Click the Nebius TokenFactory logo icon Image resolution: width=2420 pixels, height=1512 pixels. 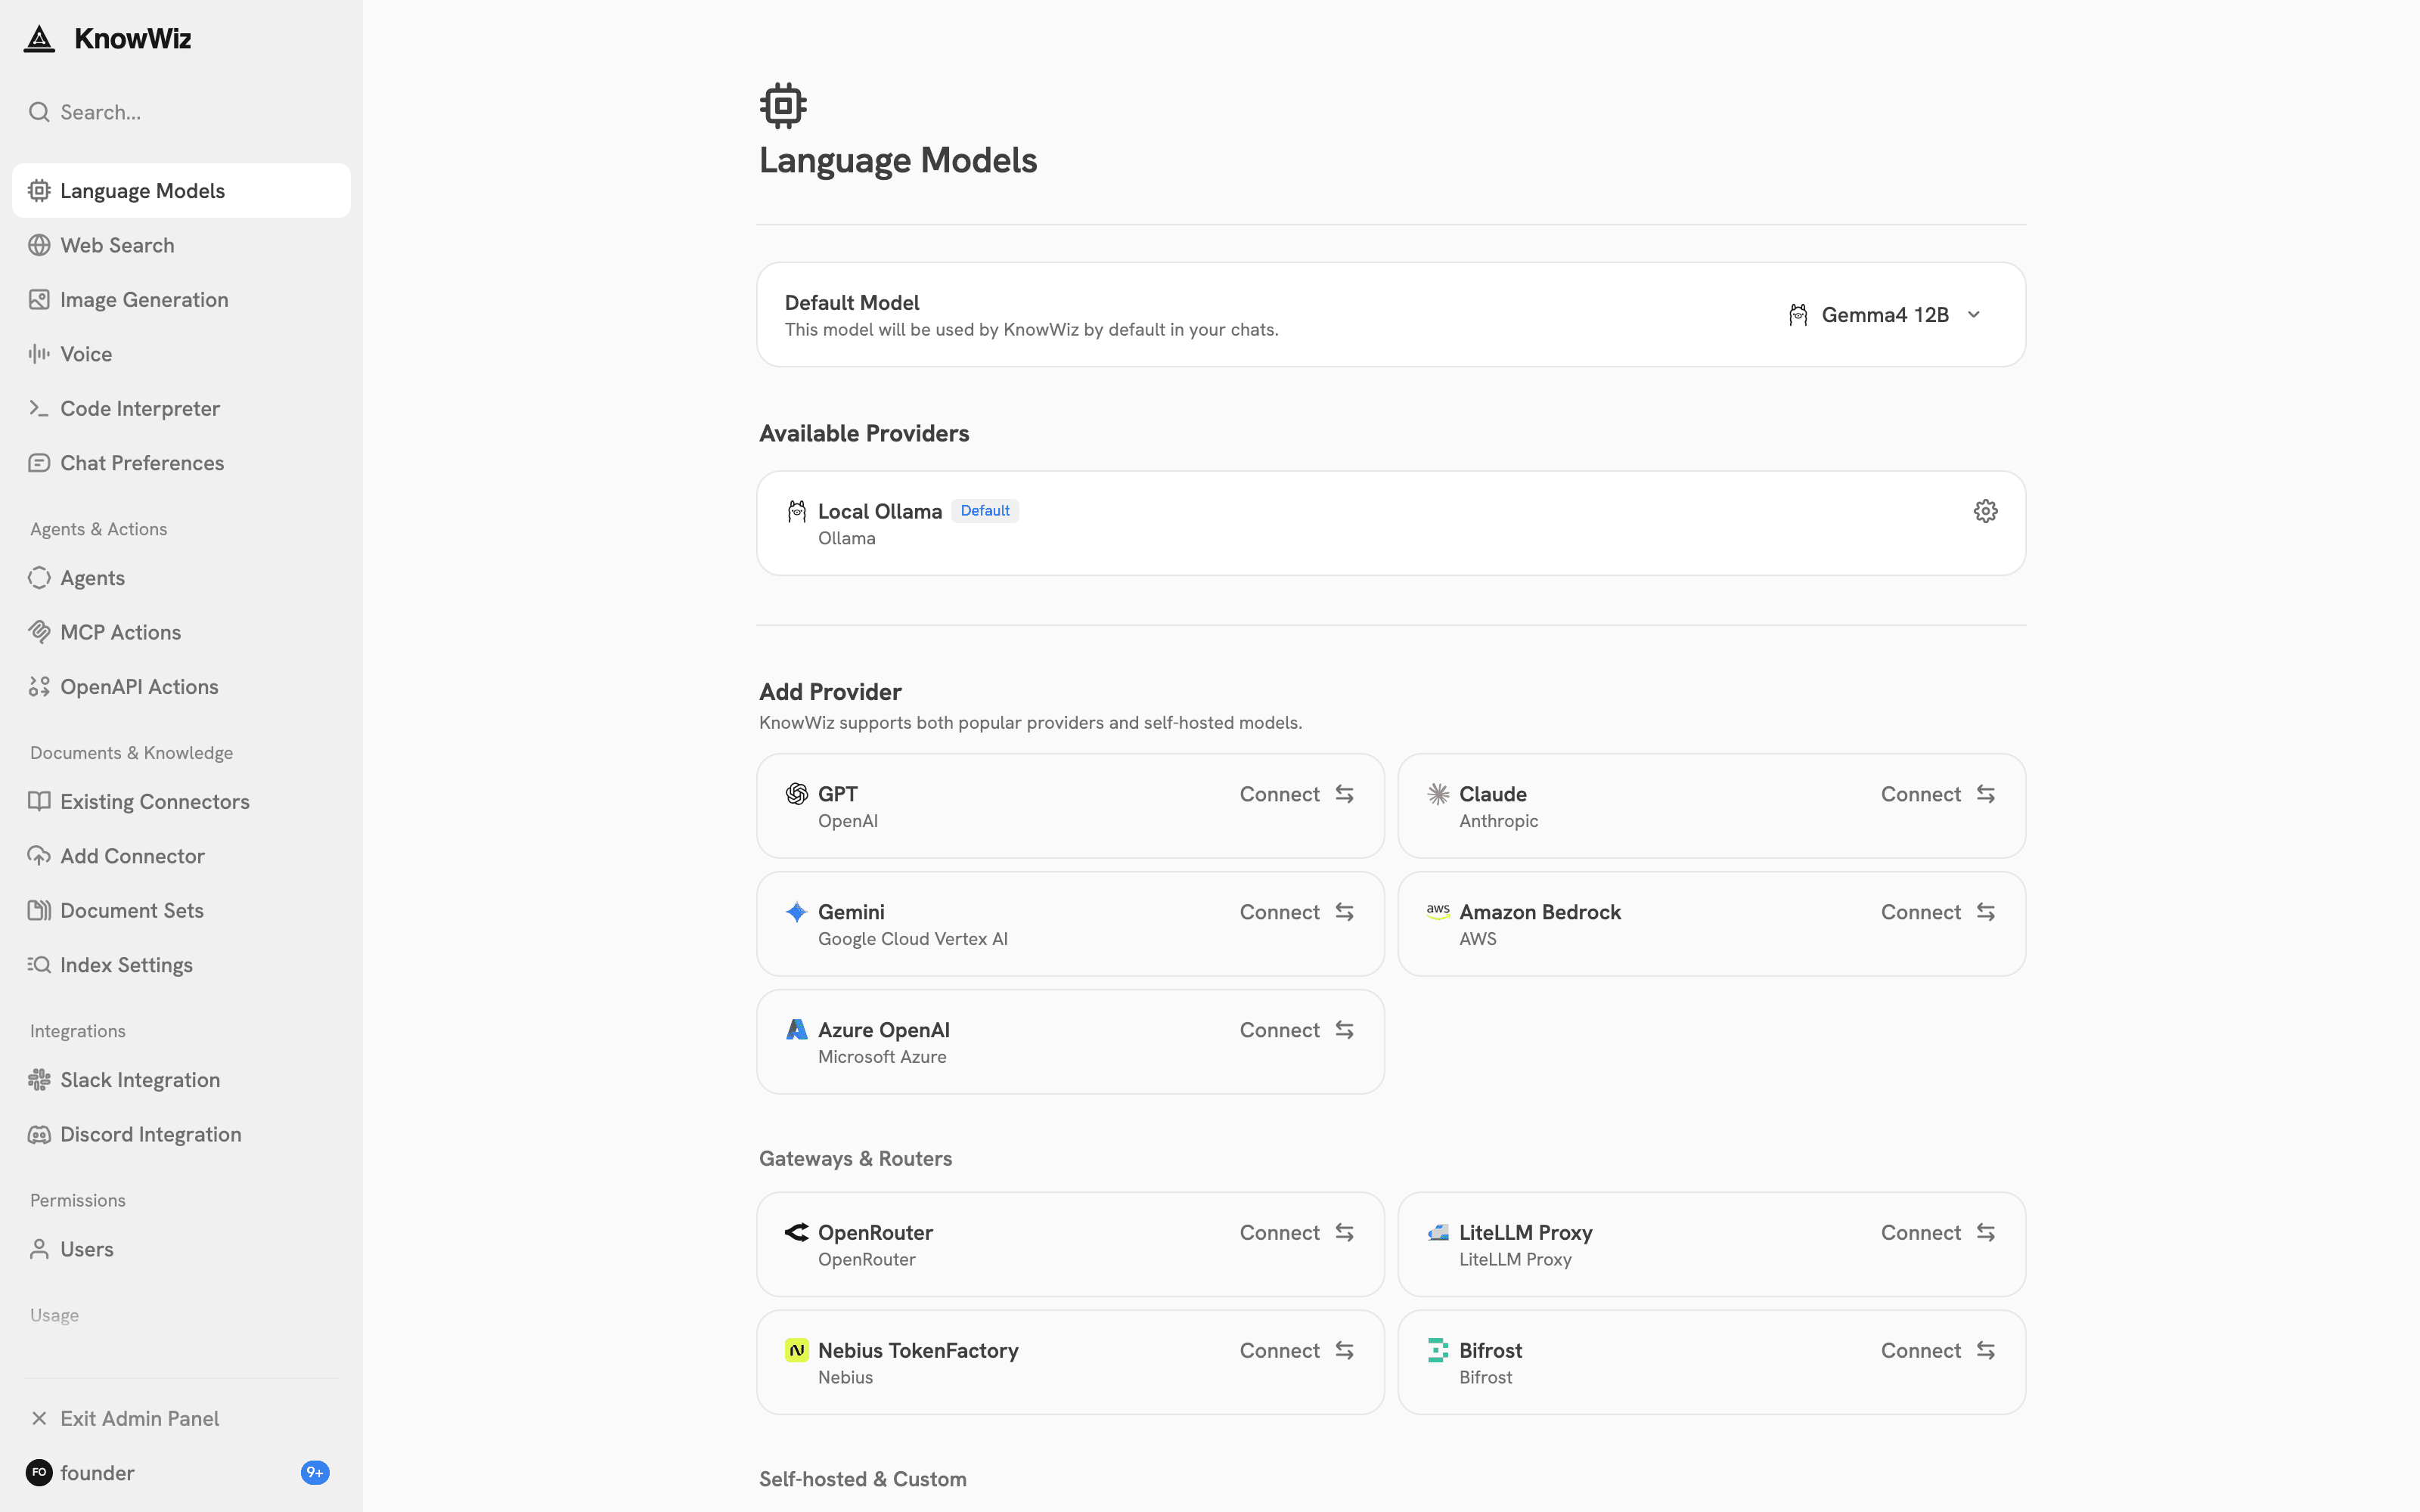point(797,1350)
